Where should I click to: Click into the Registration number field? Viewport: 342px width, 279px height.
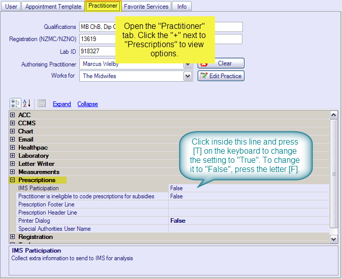(x=98, y=39)
